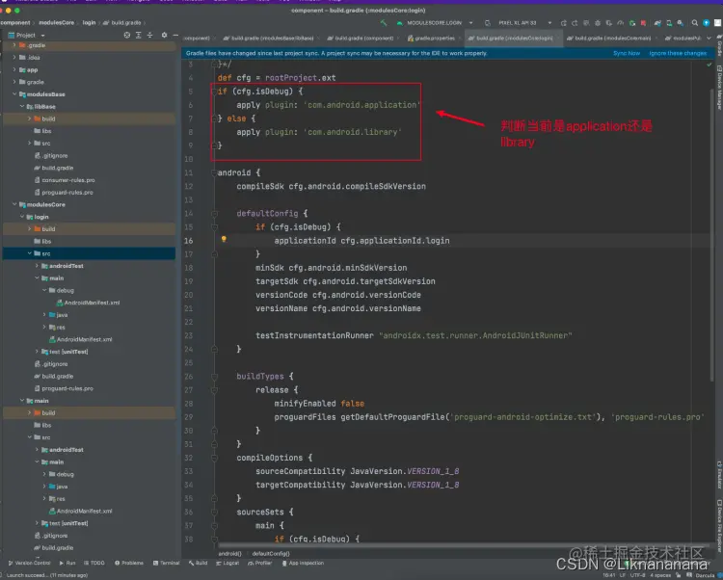Screen dimensions: 723x580
Task: Fold the buildTypes block on line 26
Action: pos(214,377)
